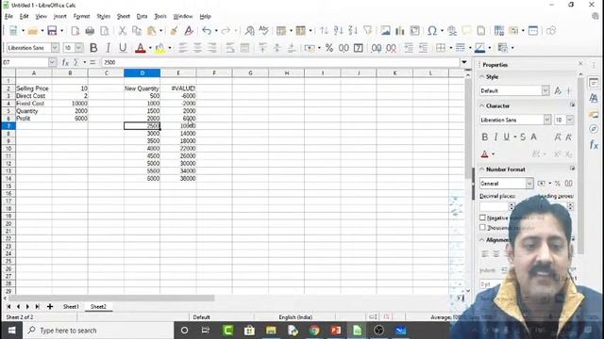Click the Cut scissors icon
This screenshot has height=339, width=604.
click(122, 31)
